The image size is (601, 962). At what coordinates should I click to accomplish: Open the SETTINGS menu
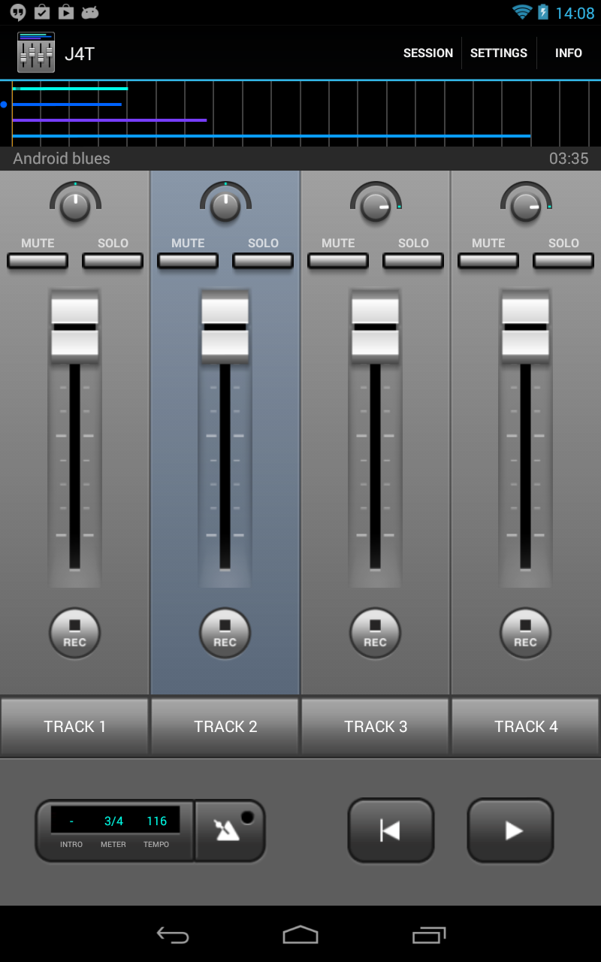tap(499, 53)
